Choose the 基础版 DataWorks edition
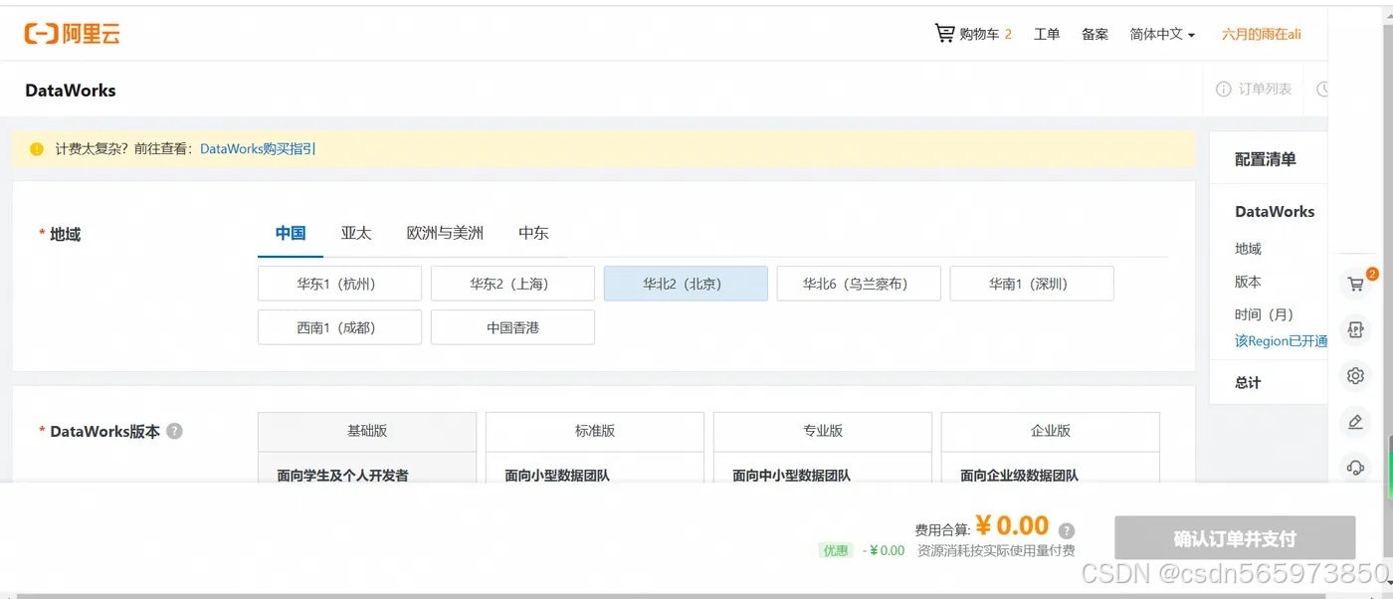The height and width of the screenshot is (599, 1393). point(367,431)
